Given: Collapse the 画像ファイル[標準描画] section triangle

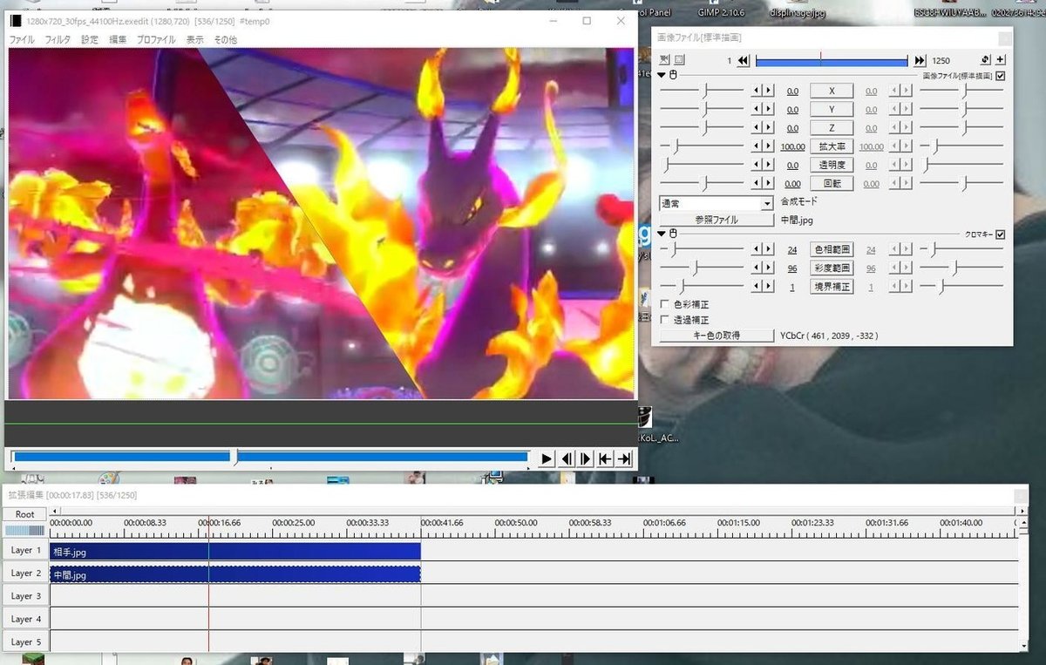Looking at the screenshot, I should (x=662, y=76).
